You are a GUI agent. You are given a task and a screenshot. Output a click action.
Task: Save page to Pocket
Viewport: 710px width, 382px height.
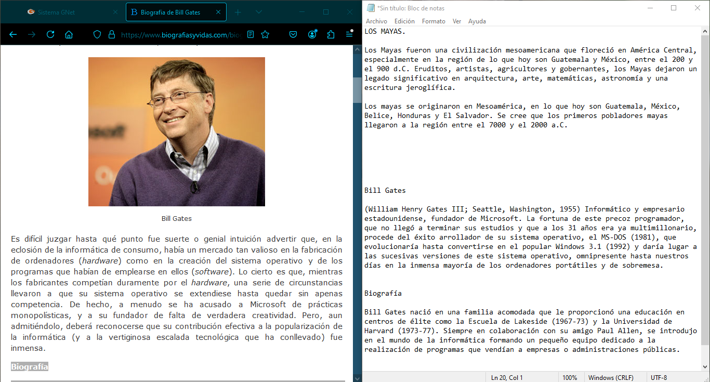pos(293,34)
